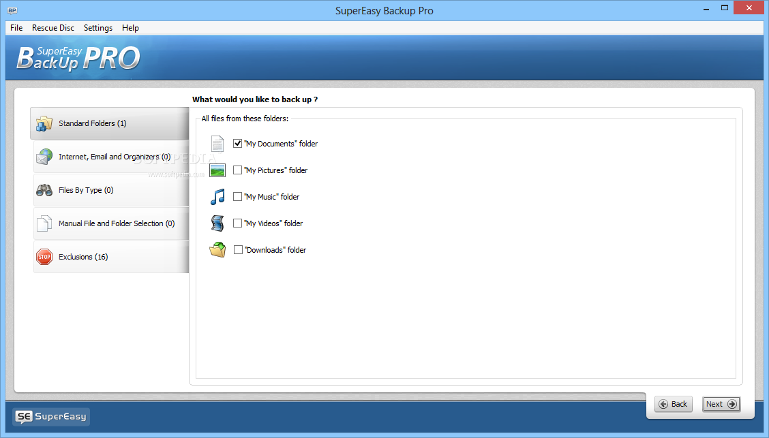Click "What would you like to back up ?" heading
The image size is (769, 438).
tap(255, 99)
